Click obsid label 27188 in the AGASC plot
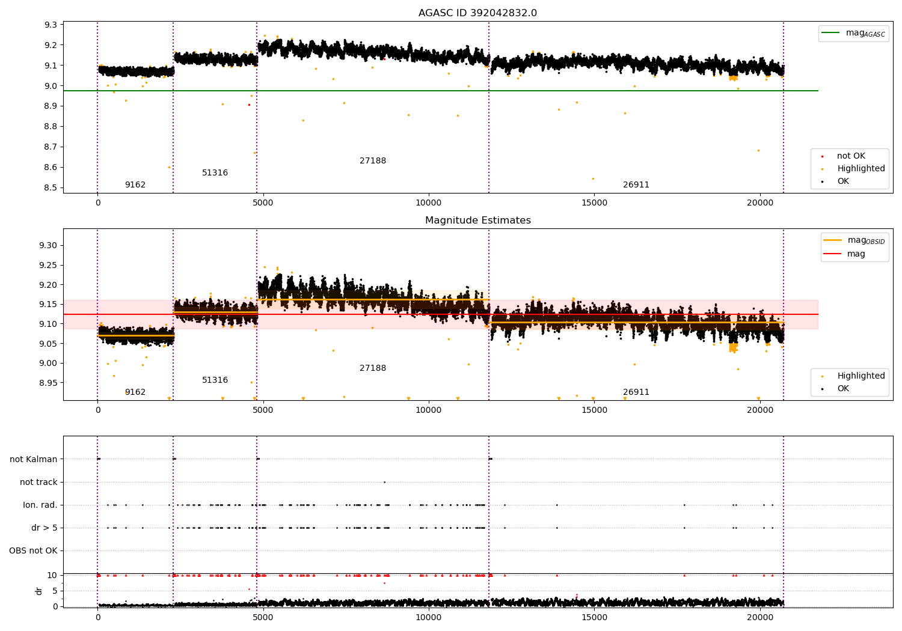 click(x=373, y=161)
